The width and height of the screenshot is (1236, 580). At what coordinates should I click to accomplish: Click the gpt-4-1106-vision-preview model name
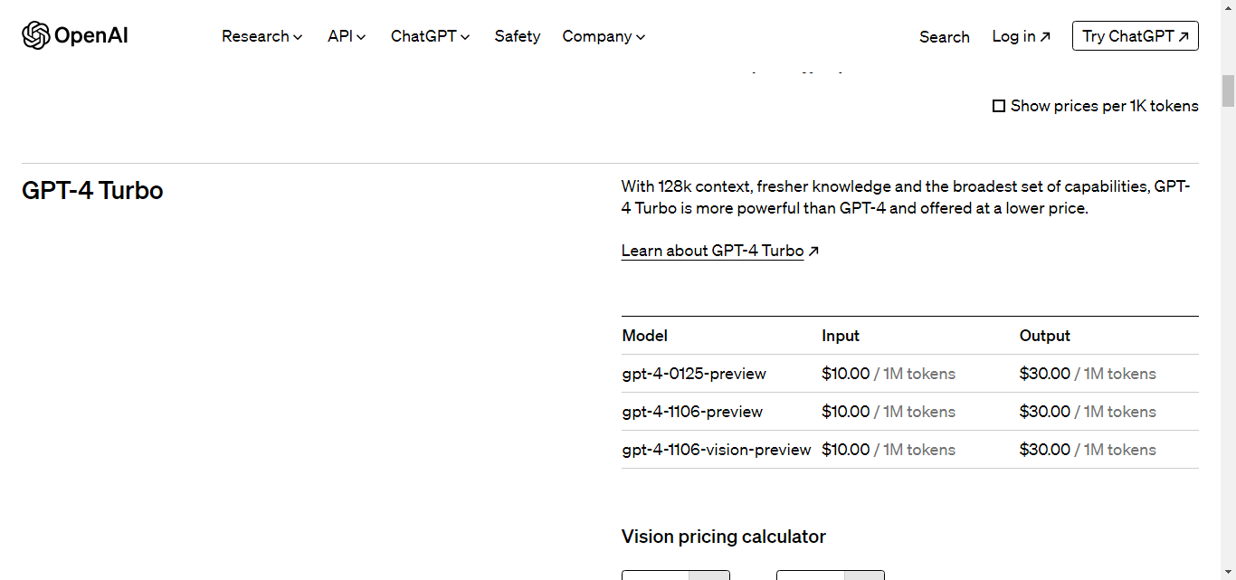click(716, 450)
